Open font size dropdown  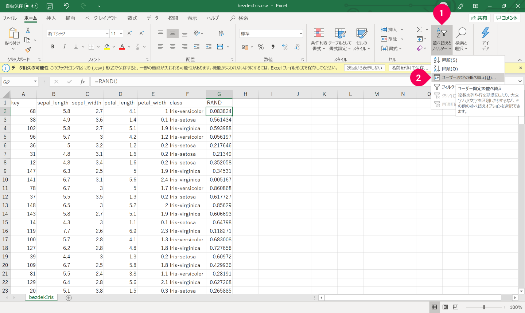[x=121, y=33]
